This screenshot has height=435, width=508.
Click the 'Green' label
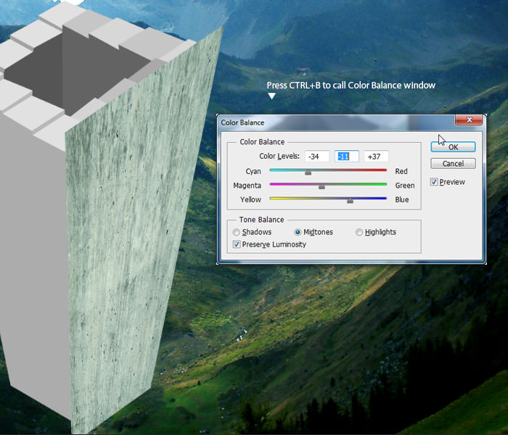click(405, 186)
